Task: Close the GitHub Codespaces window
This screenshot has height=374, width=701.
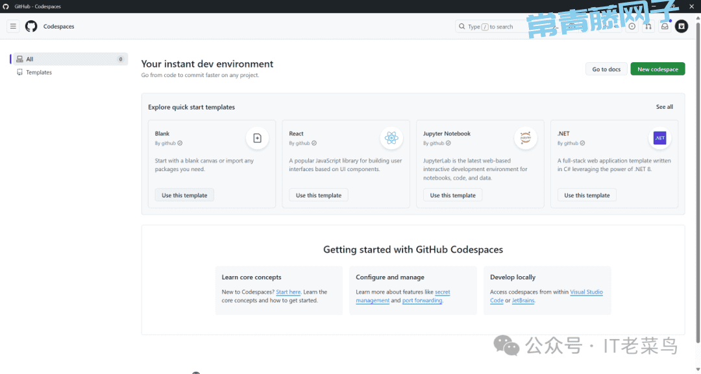Action: 691,6
